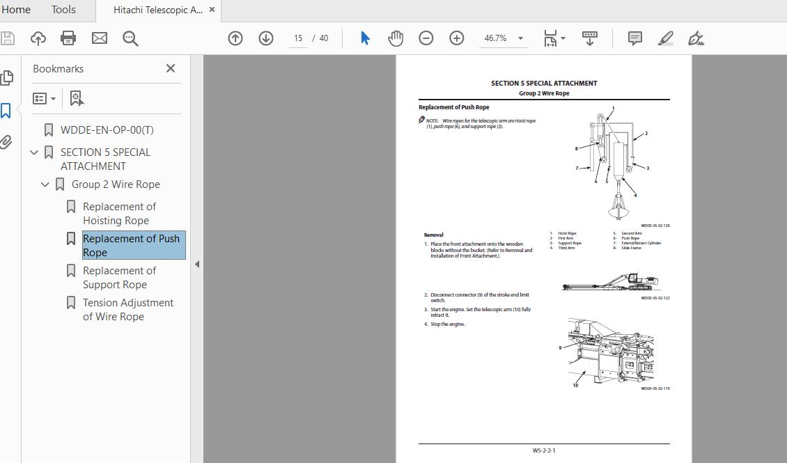Screen dimensions: 787x463
Task: Switch to the Tools tab
Action: pos(63,10)
